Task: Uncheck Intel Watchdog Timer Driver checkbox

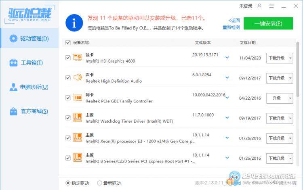Action: (x=68, y=118)
